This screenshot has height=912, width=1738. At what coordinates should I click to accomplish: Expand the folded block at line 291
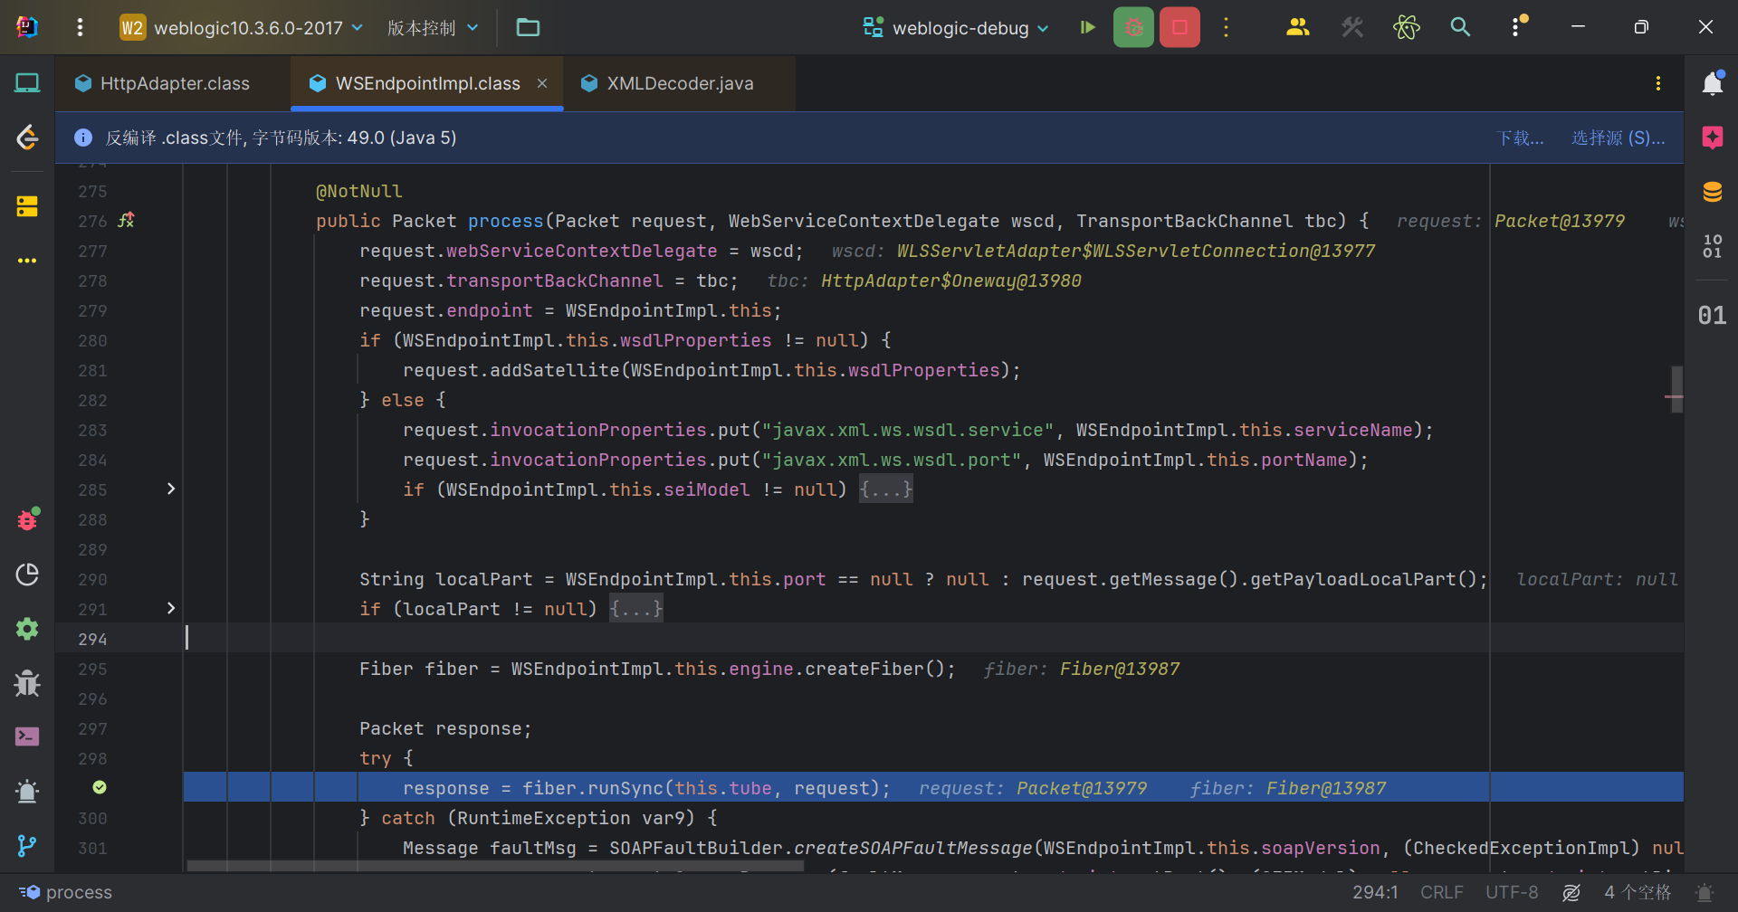pos(170,608)
